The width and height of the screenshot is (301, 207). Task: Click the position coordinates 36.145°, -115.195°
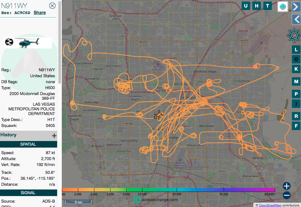[x=38, y=178]
